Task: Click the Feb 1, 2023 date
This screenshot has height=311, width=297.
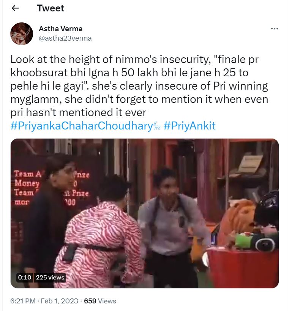Action: 59,301
